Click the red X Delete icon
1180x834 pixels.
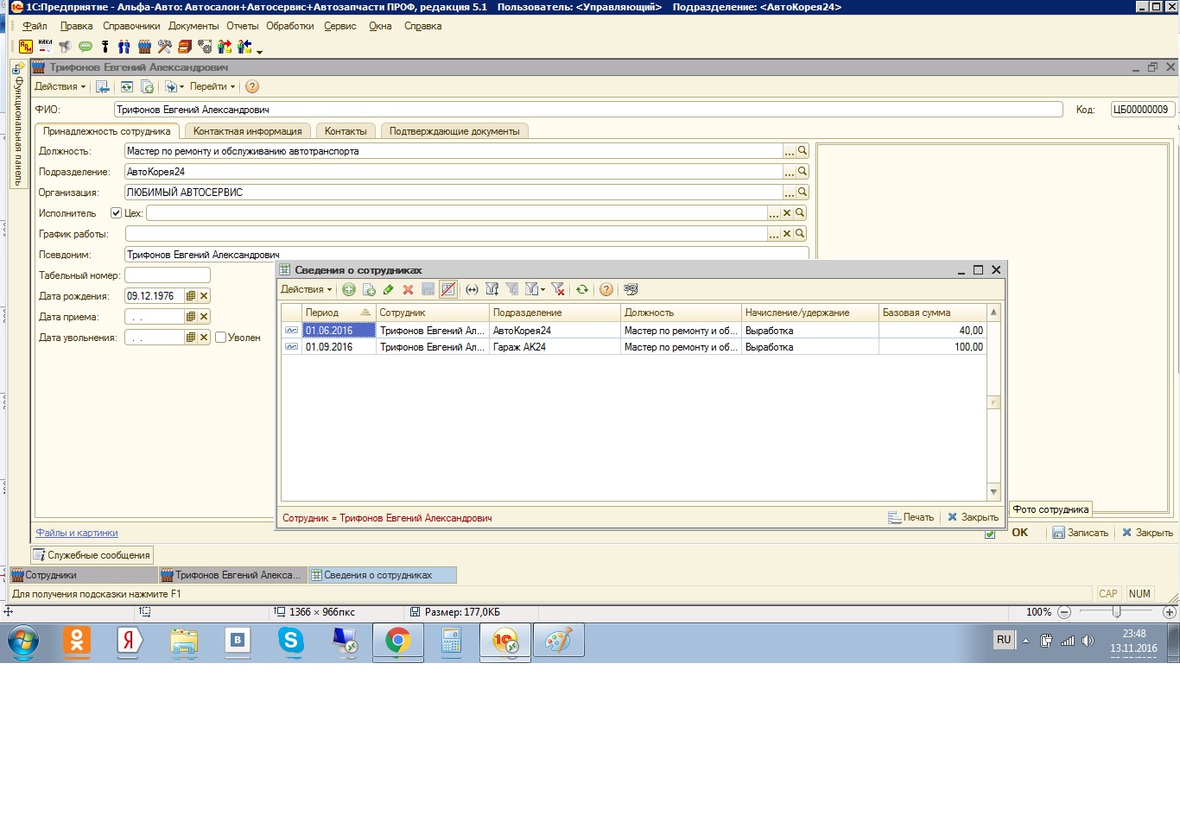pyautogui.click(x=408, y=290)
